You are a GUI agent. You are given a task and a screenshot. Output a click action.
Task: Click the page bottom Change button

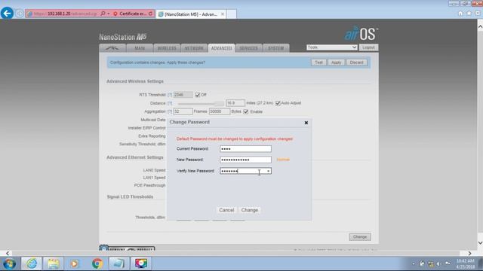pos(360,237)
